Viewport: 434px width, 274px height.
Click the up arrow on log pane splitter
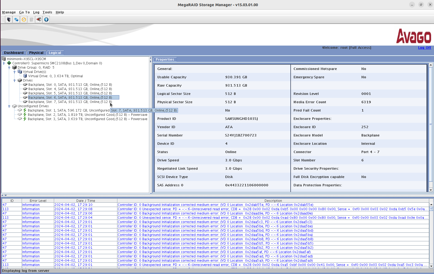pyautogui.click(x=2, y=195)
